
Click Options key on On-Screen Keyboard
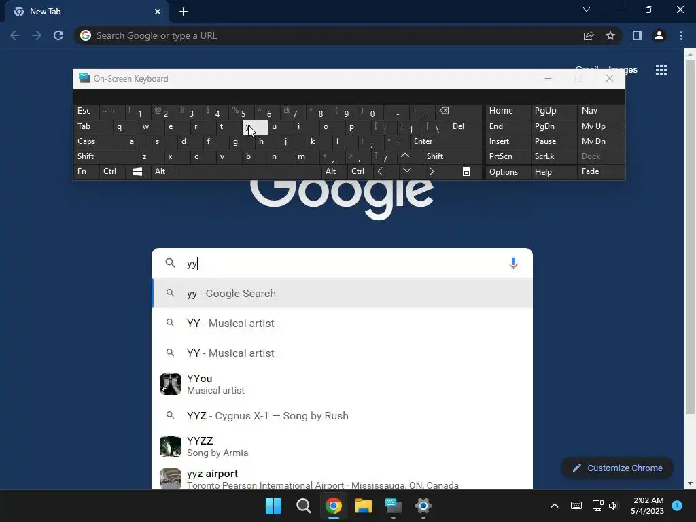[508, 172]
